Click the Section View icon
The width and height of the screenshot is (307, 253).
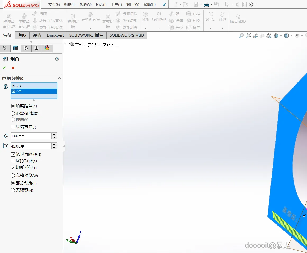point(262,36)
